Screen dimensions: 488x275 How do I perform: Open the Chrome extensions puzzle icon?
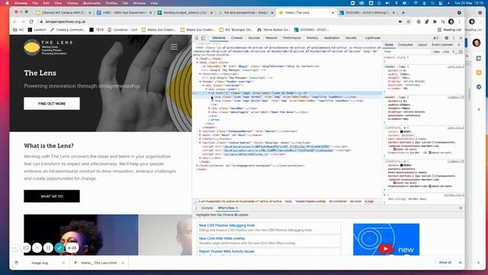click(x=435, y=21)
